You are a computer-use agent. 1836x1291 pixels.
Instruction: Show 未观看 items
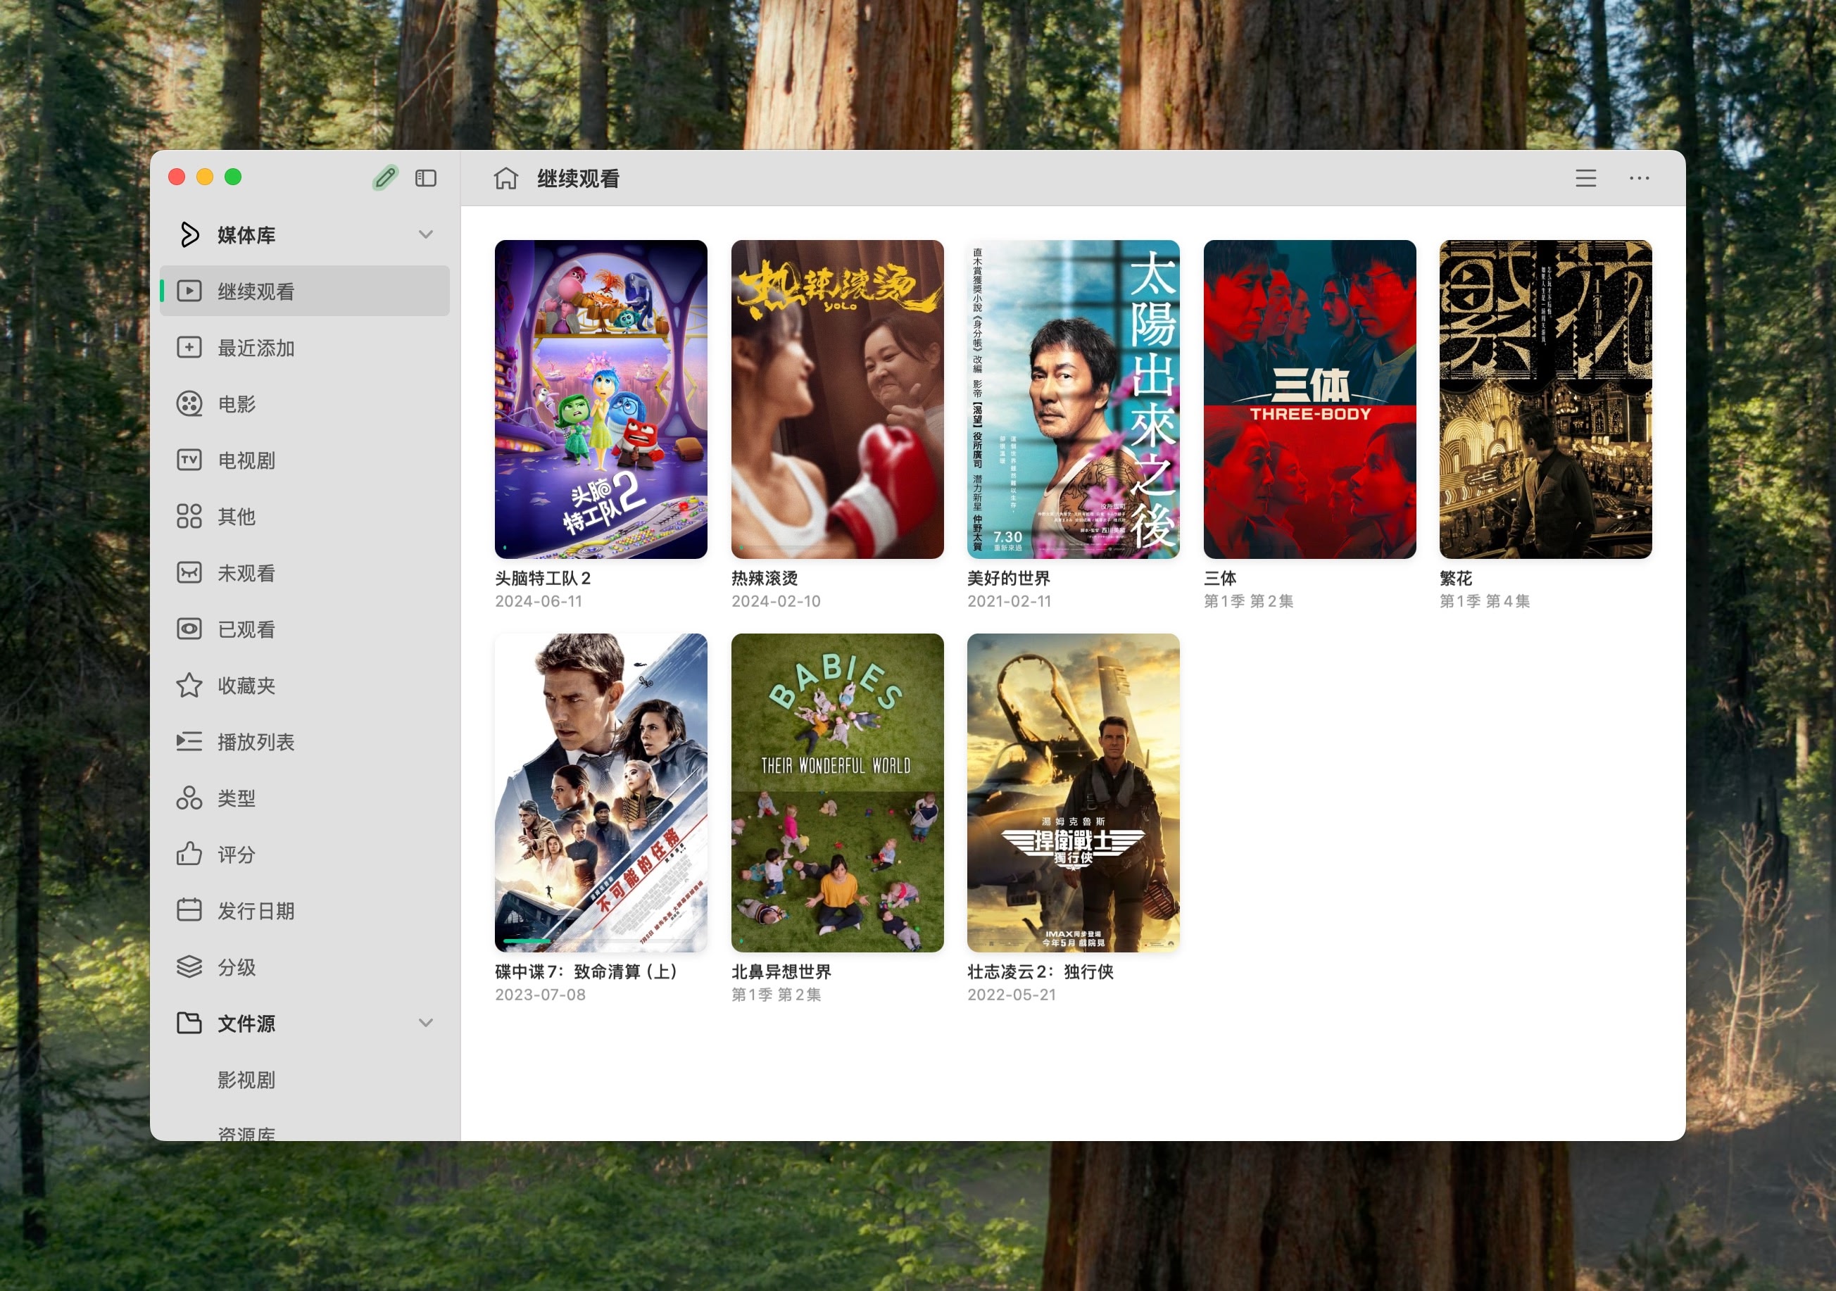coord(305,572)
